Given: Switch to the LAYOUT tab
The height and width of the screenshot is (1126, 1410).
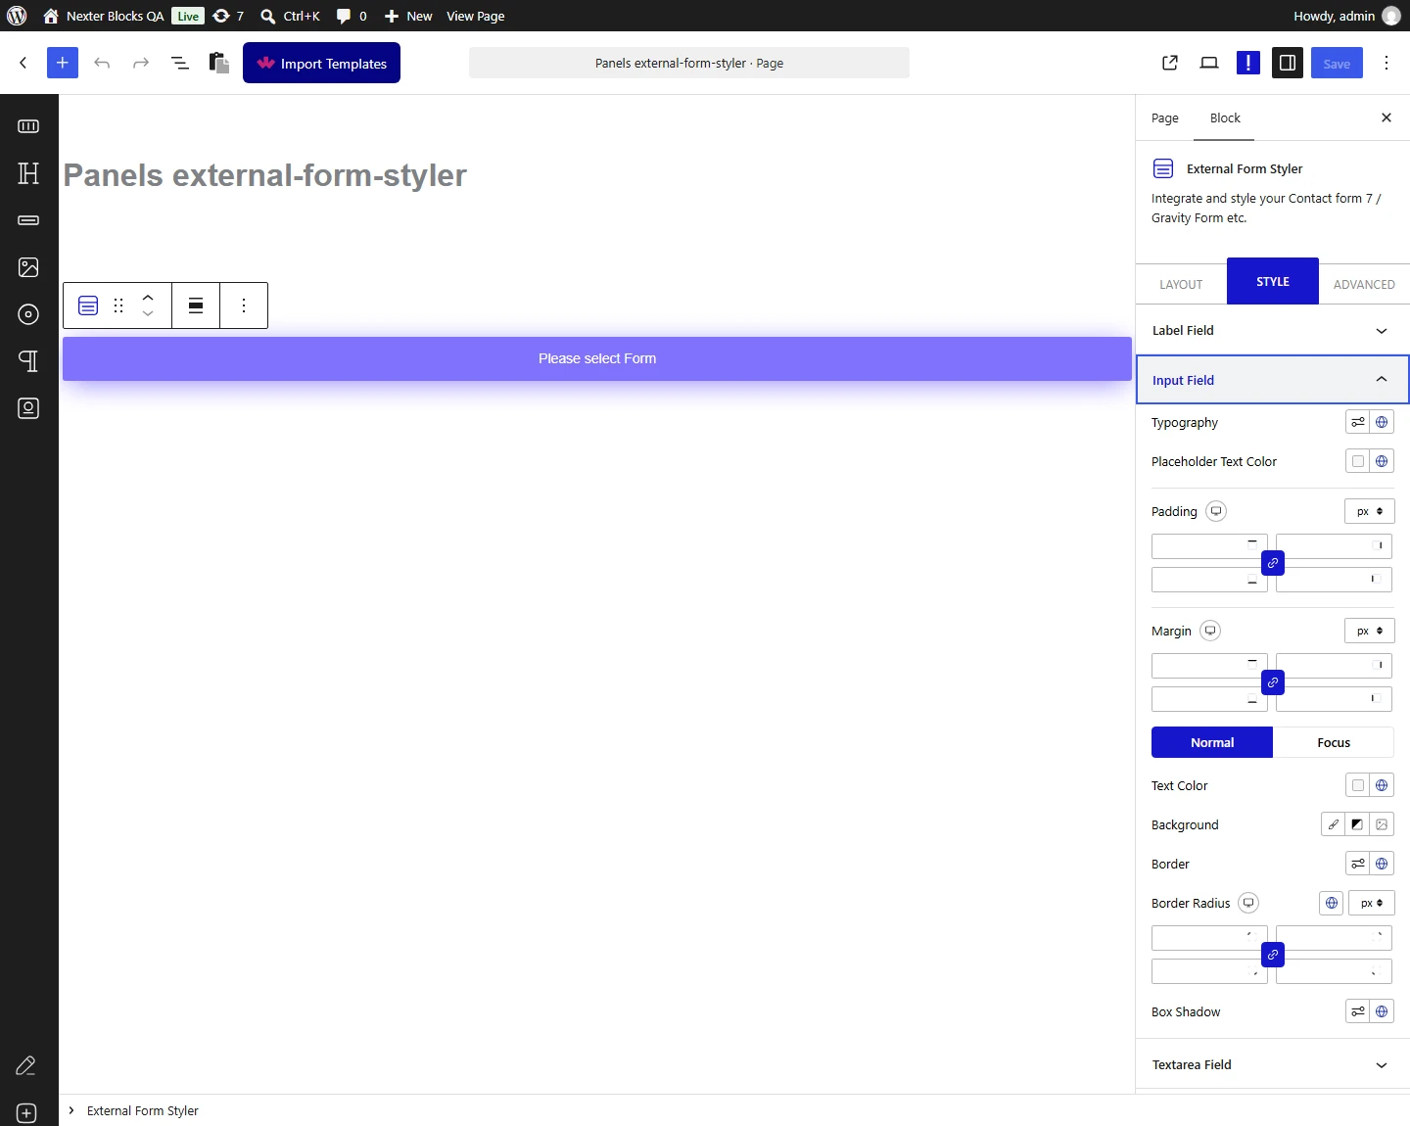Looking at the screenshot, I should [x=1181, y=285].
